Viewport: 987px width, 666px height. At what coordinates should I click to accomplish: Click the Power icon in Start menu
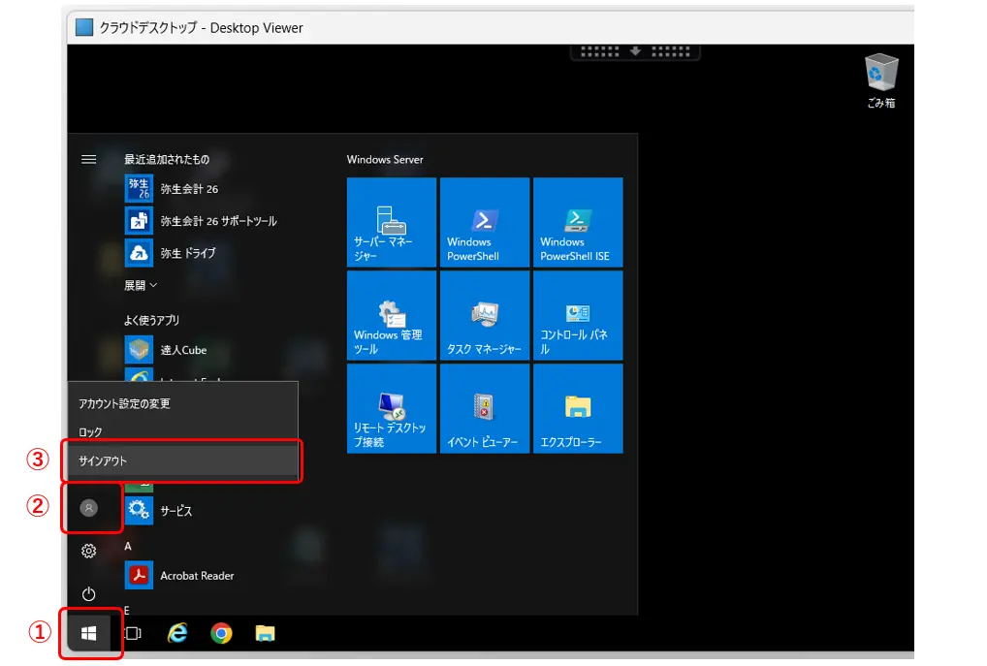coord(88,593)
